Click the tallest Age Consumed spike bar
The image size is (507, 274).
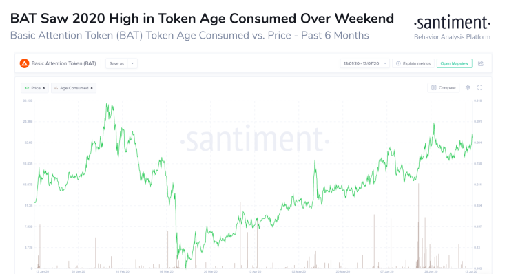pyautogui.click(x=466, y=185)
